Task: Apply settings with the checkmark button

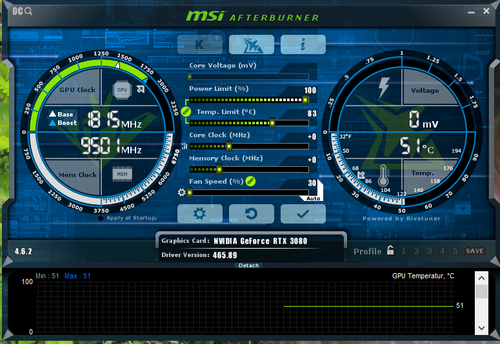Action: 303,214
